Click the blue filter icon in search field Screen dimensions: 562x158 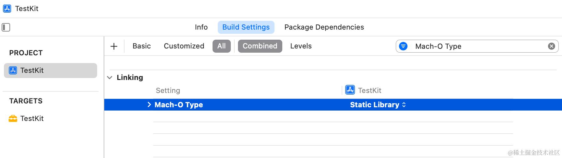tap(403, 46)
